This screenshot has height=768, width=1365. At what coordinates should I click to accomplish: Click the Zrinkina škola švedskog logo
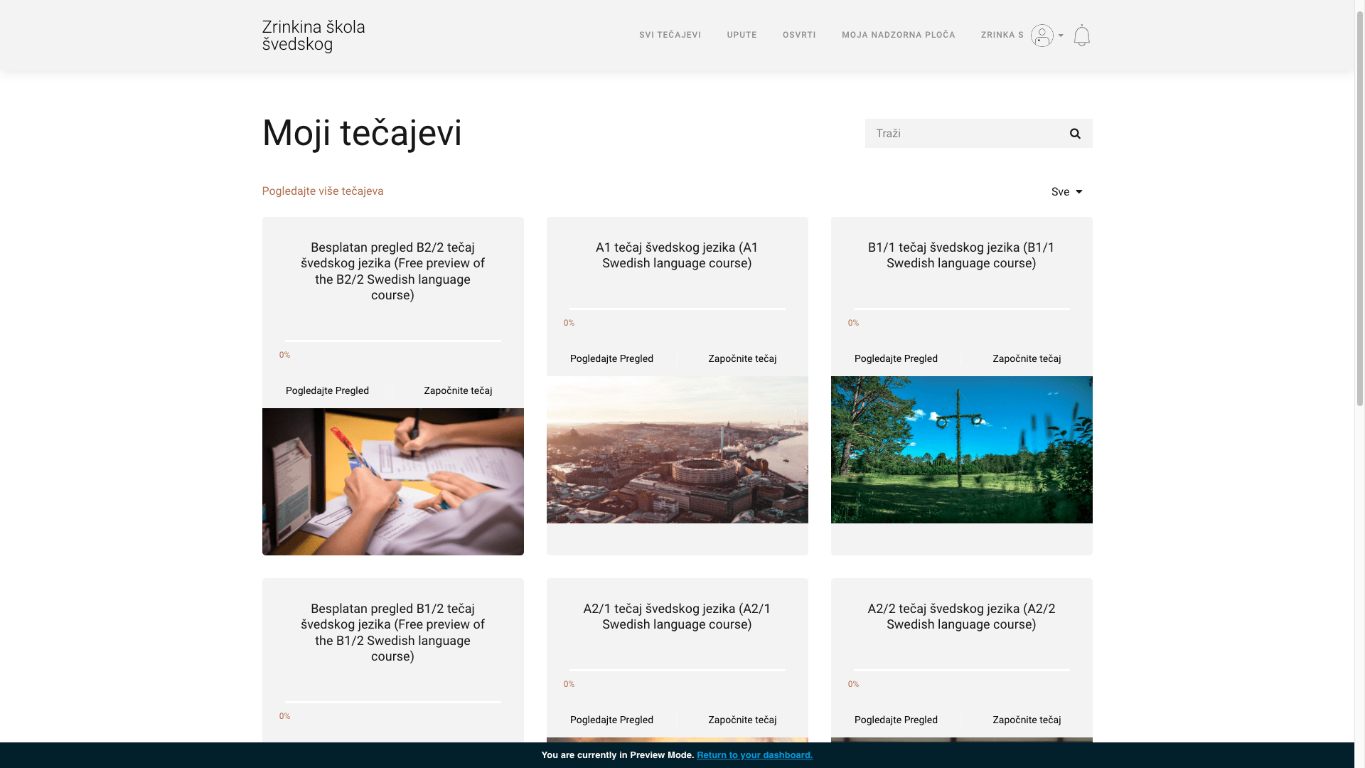click(314, 36)
